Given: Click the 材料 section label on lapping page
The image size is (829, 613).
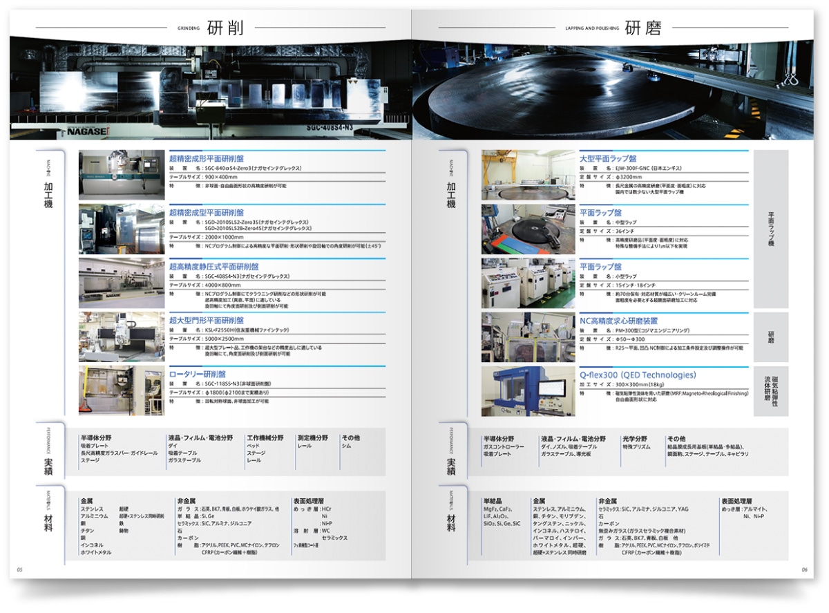Looking at the screenshot, I should [x=450, y=522].
